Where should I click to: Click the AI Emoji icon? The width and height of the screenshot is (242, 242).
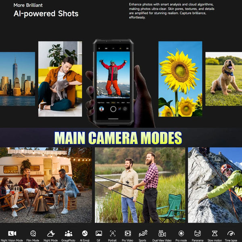coord(85,233)
